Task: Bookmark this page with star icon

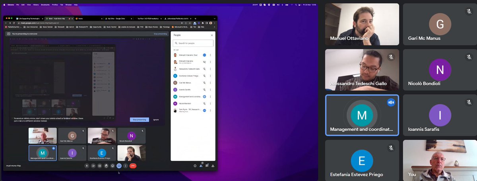Action: pos(190,23)
